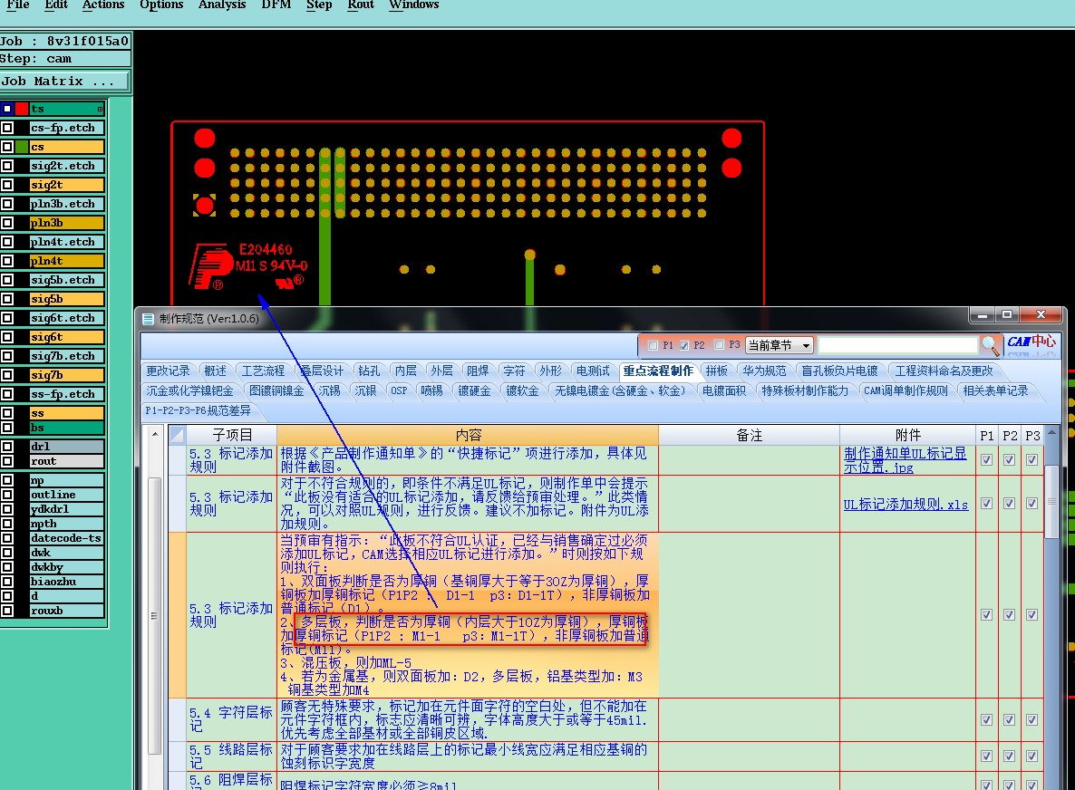Click the 附件 column header
1075x790 pixels.
pos(907,435)
